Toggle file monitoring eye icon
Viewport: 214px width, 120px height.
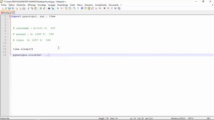click(100, 8)
